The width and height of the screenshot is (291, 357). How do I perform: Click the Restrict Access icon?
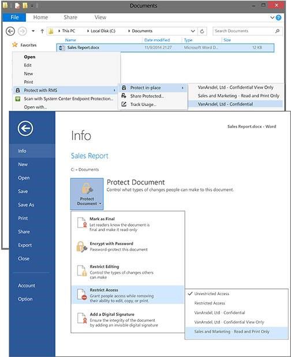82,295
